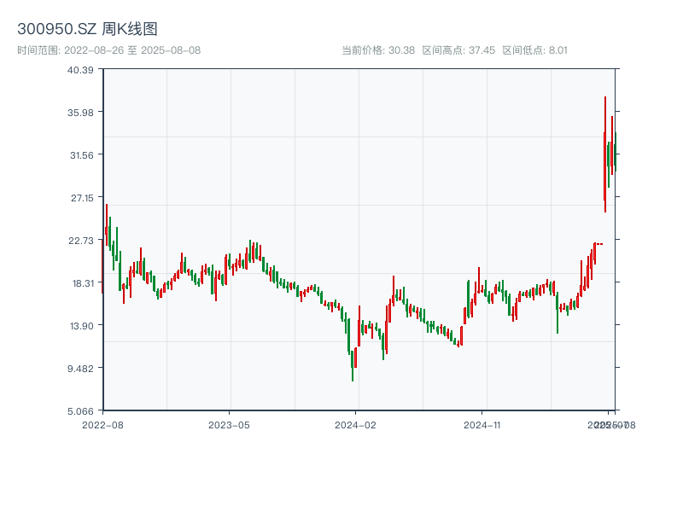Click the 当前价格 30.38 label

tap(378, 50)
